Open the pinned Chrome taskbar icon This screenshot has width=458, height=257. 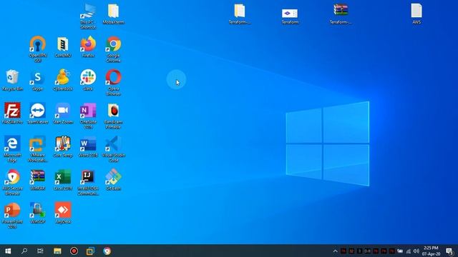point(107,251)
